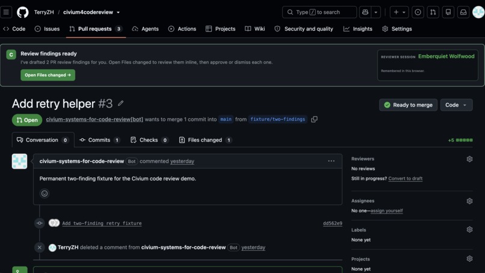Go to GitHub home via Octocat logo
The width and height of the screenshot is (485, 273).
[23, 12]
